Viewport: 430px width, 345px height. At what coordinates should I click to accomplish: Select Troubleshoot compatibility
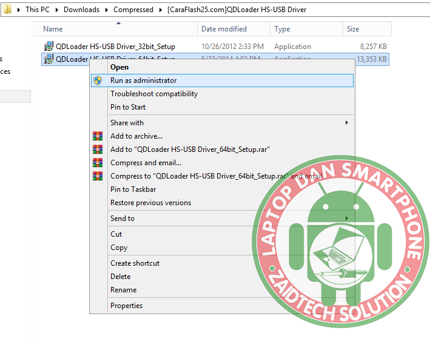point(222,94)
